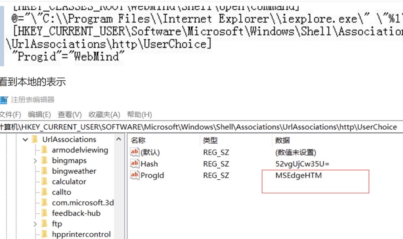This screenshot has width=403, height=239.
Task: Click the 52vgUjCw35U= data value
Action: tap(302, 164)
